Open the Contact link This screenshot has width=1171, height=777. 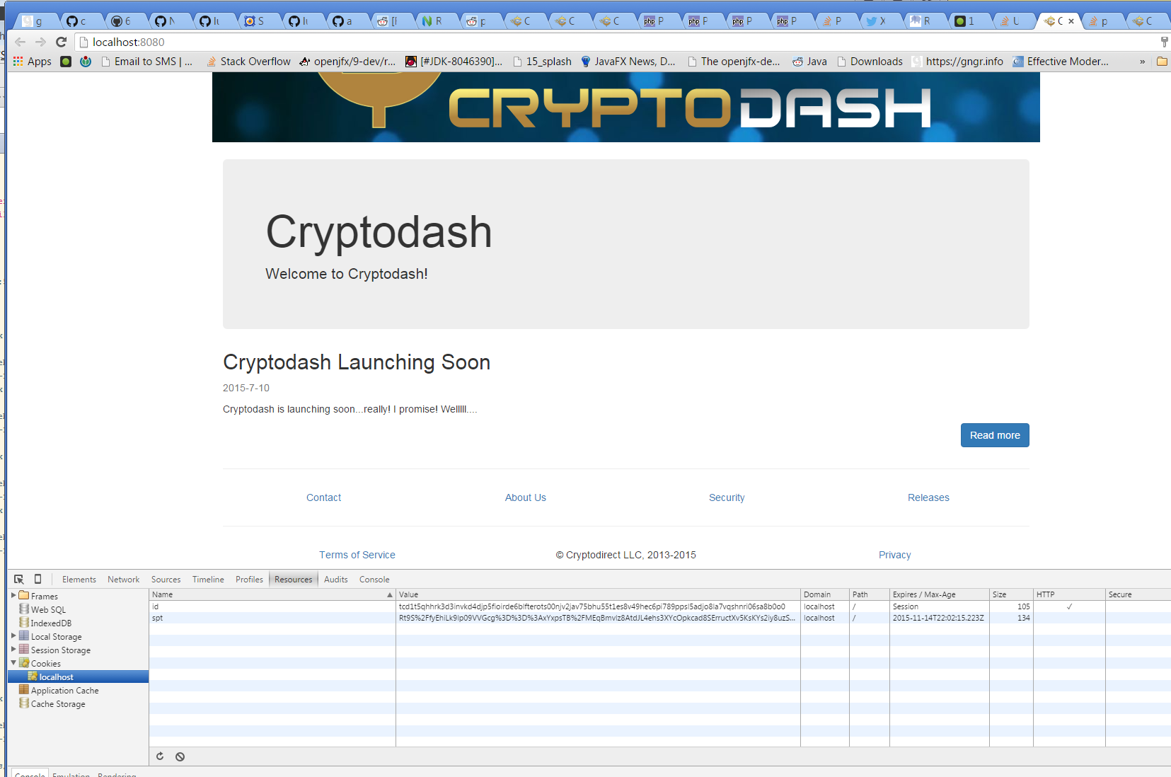[323, 497]
